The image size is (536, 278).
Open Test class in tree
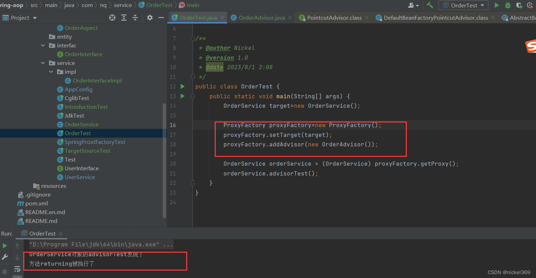point(70,159)
